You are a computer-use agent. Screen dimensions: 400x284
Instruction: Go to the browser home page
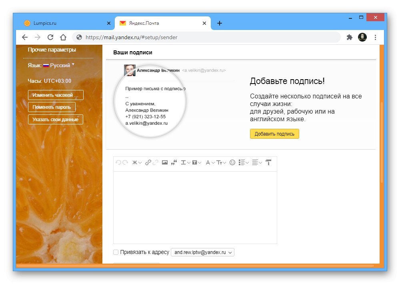coord(63,37)
